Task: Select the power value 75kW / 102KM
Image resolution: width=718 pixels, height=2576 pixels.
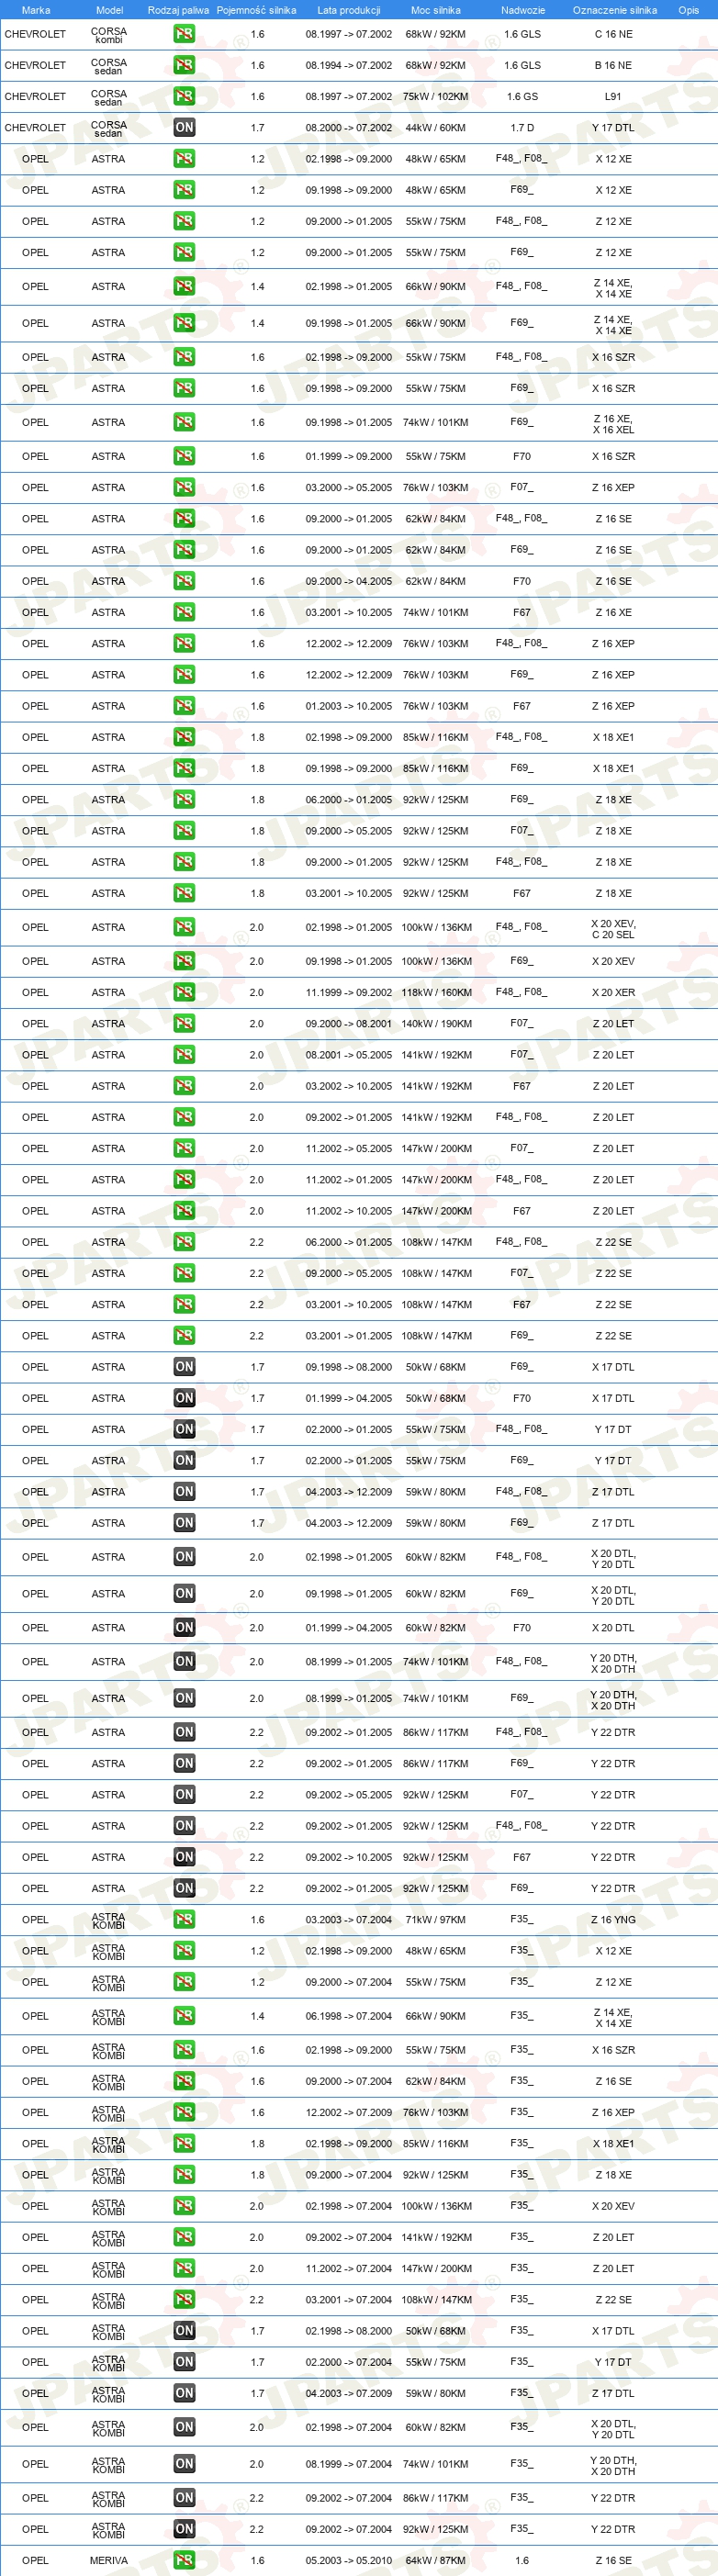Action: pos(436,97)
